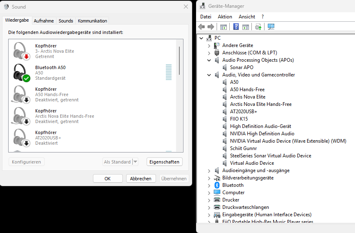Toggle the console tree pane icon

pos(224,27)
